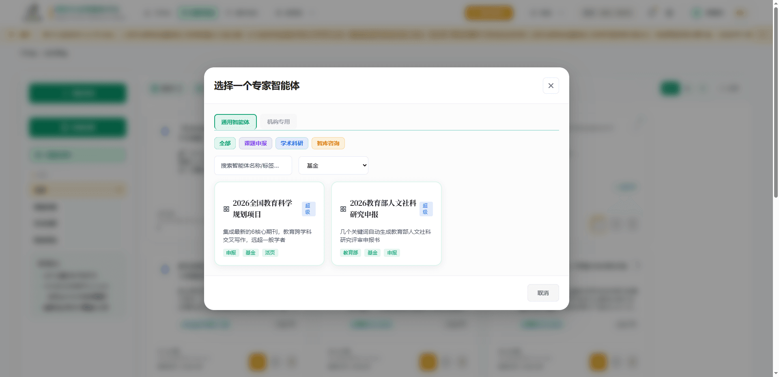This screenshot has width=779, height=377.
Task: Open the 2026全国教育科学规划项目 agent card title
Action: point(263,209)
